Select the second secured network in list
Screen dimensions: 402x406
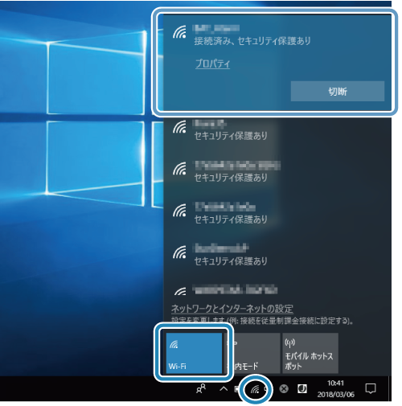(x=277, y=171)
